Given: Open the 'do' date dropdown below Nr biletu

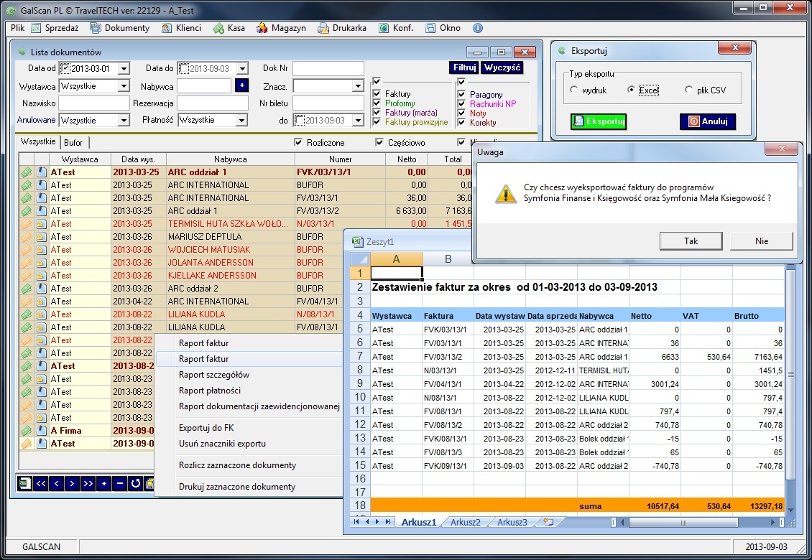Looking at the screenshot, I should point(358,120).
